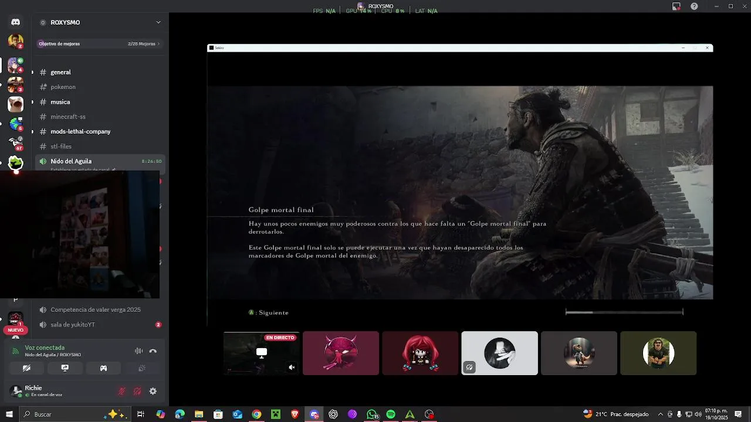Open the musica text channel
Screen dimensions: 751x422
[x=100, y=102]
